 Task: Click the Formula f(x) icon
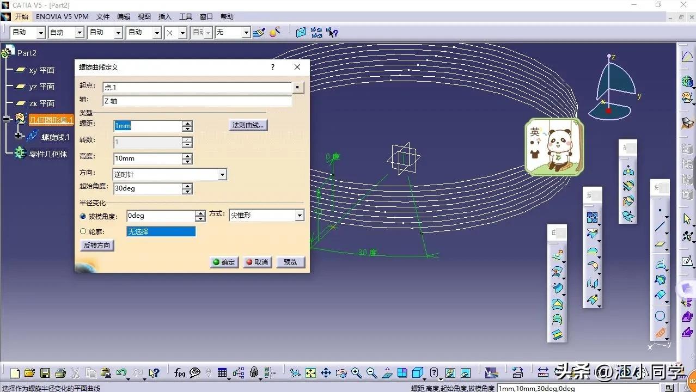(180, 373)
